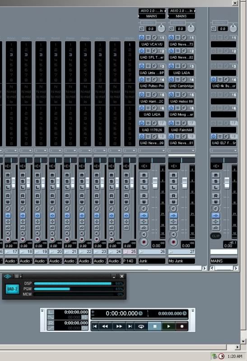247x361 pixels.
Task: Click the UAD logo in meter window
Action: (x=8, y=276)
